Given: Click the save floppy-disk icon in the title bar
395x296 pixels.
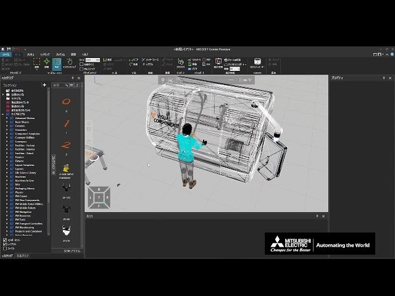Looking at the screenshot, I should pos(9,49).
